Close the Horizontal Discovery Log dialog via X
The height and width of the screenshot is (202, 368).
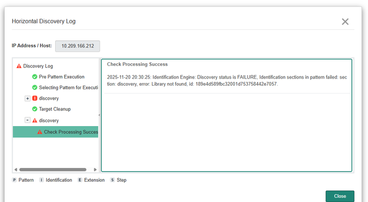345,22
